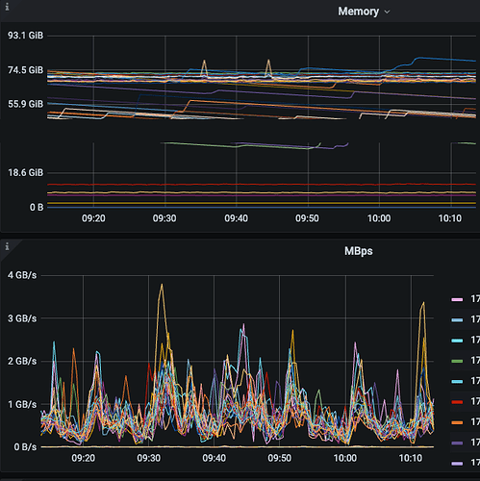The height and width of the screenshot is (481, 480).
Task: Click the 2 GB/s axis label
Action: coord(22,362)
